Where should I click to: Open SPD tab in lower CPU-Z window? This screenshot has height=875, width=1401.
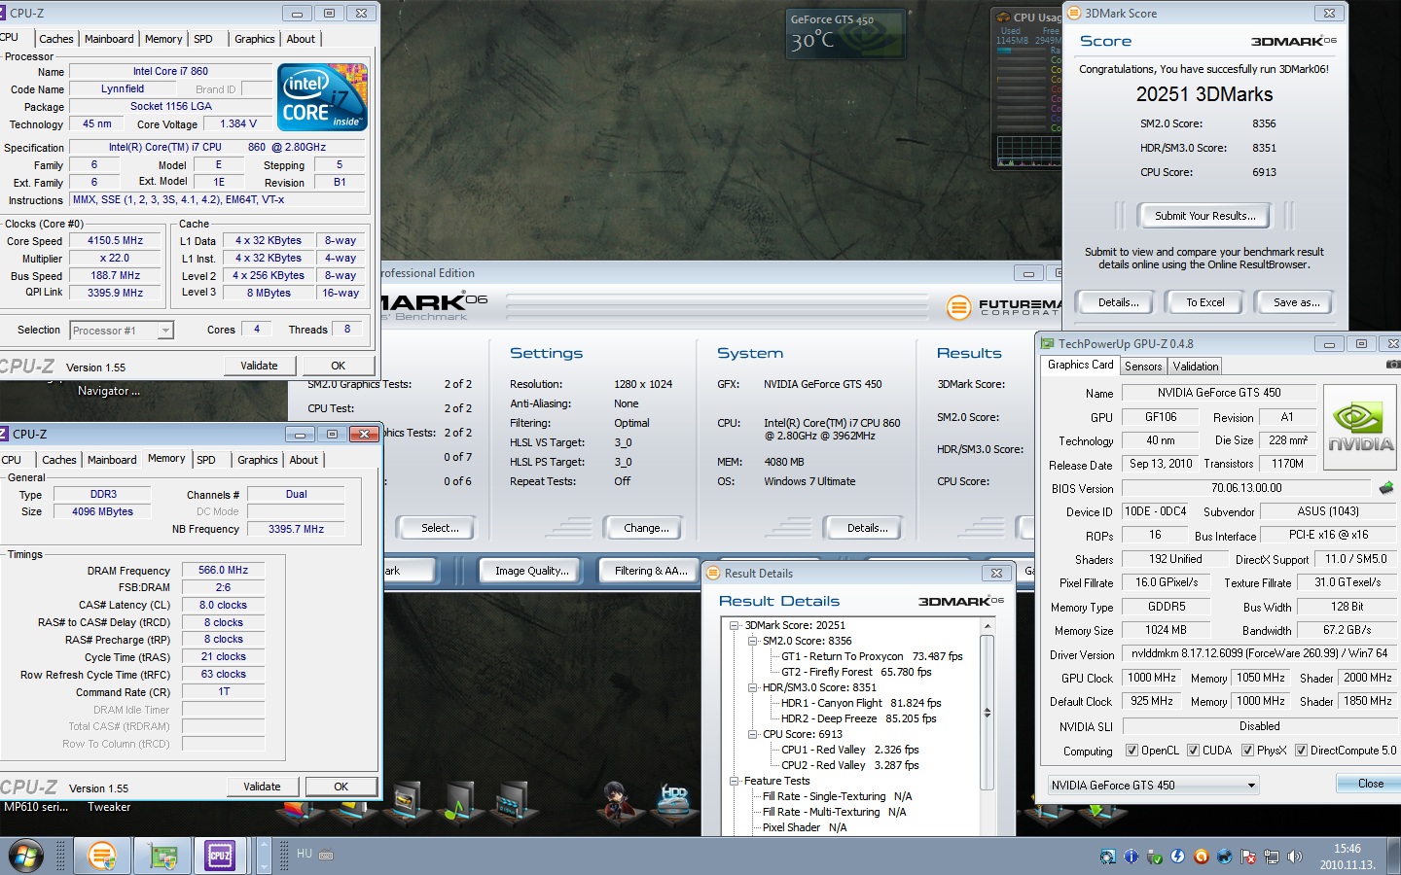206,460
